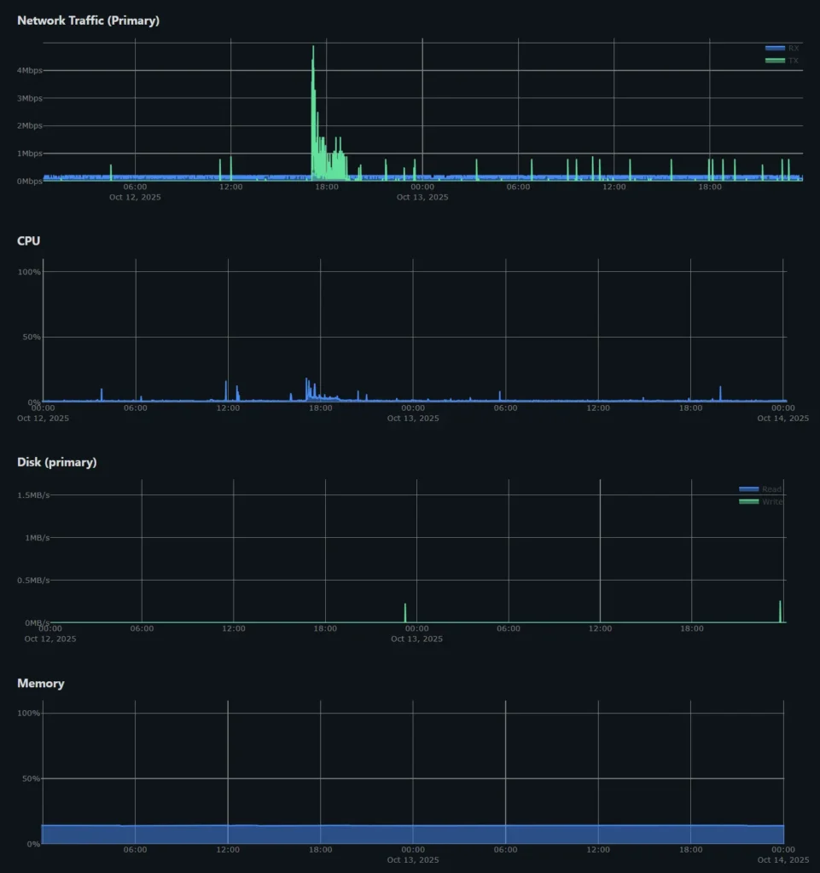The image size is (820, 873).
Task: Click the Disk (primary) chart heading
Action: (56, 462)
